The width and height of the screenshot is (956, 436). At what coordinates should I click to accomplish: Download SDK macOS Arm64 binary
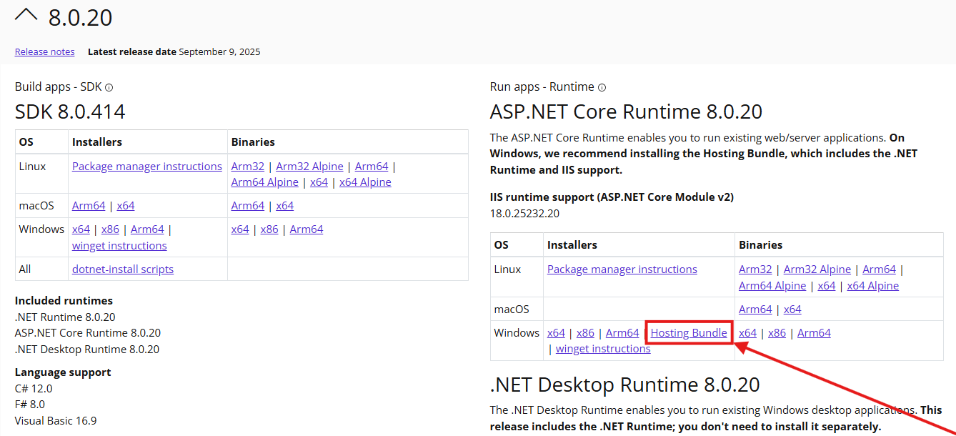[248, 205]
